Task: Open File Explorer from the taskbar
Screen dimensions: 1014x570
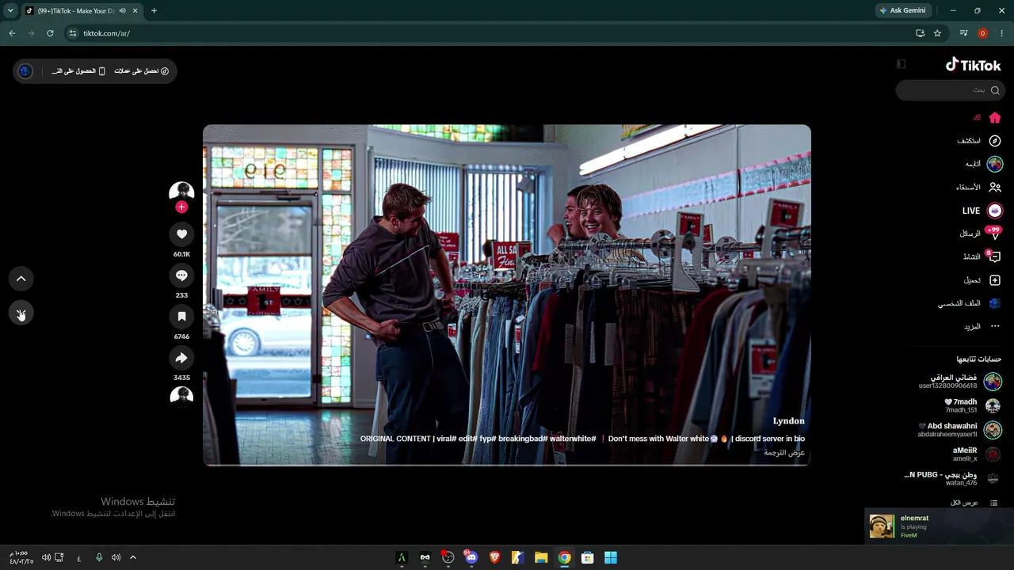Action: click(x=541, y=557)
